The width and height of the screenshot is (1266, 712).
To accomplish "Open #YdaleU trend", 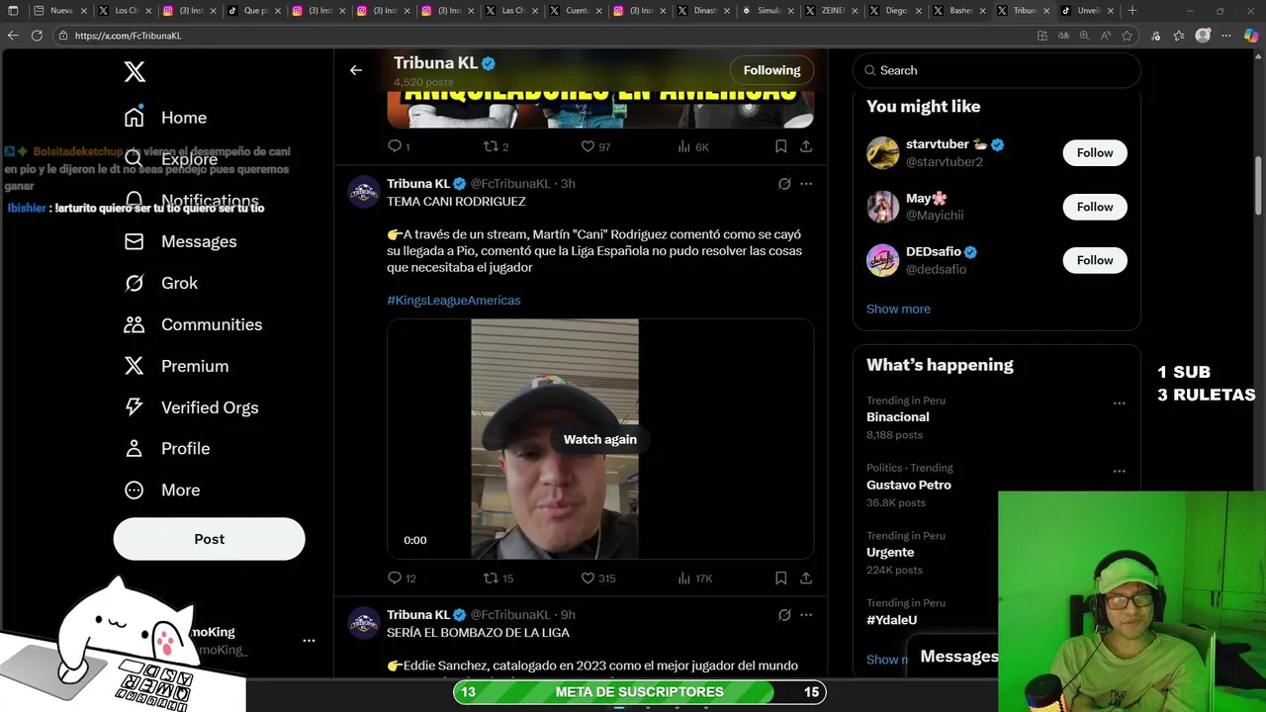I will pyautogui.click(x=891, y=620).
